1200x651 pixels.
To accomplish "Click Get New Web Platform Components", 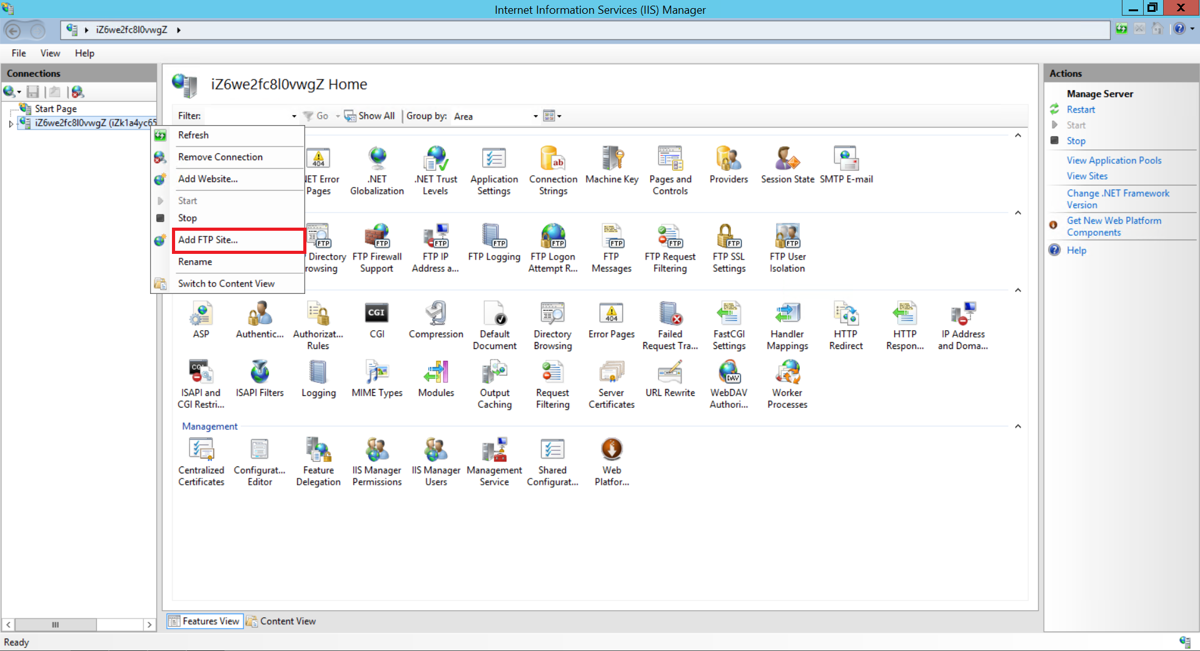I will 1114,226.
